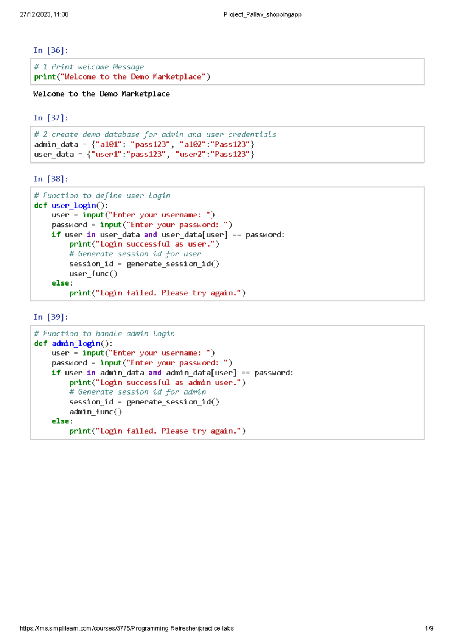The width and height of the screenshot is (454, 643).
Task: Click the In [36] cell prompt
Action: [x=51, y=50]
